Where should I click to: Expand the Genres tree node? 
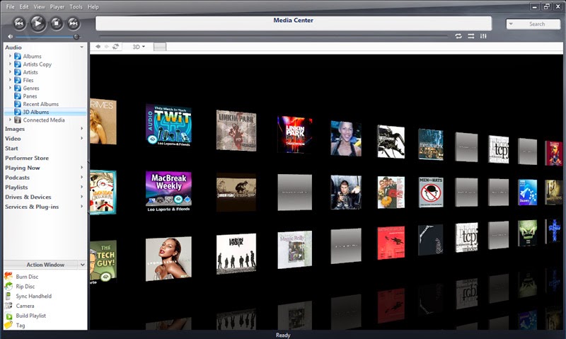10,88
